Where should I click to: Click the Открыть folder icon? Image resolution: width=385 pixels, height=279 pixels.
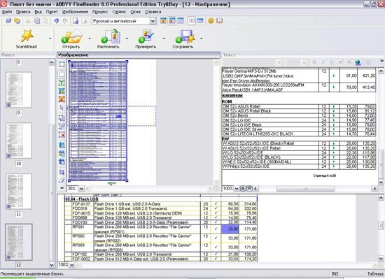71,36
